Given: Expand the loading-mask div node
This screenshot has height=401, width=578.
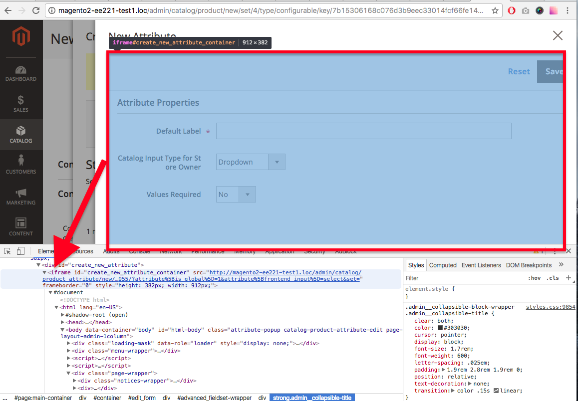Looking at the screenshot, I should tap(68, 343).
